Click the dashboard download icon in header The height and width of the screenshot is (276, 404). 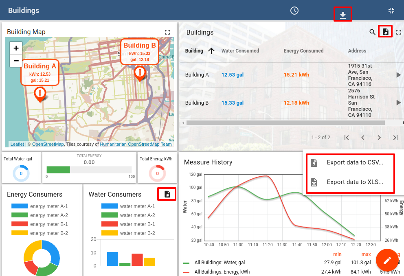[343, 15]
